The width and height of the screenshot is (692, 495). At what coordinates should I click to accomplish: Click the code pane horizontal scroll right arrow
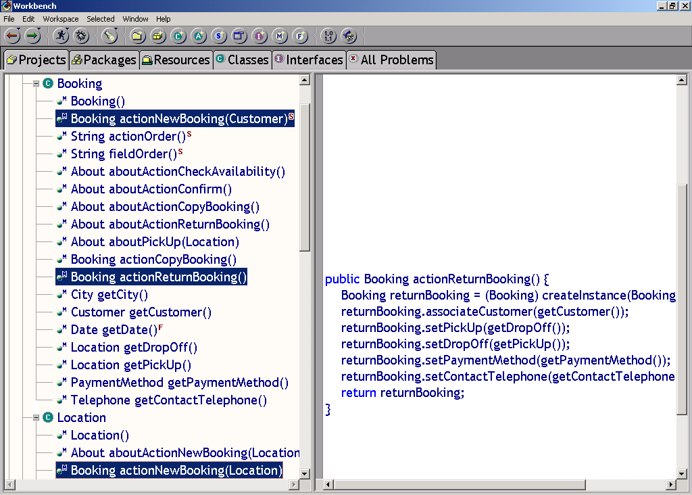coord(671,485)
